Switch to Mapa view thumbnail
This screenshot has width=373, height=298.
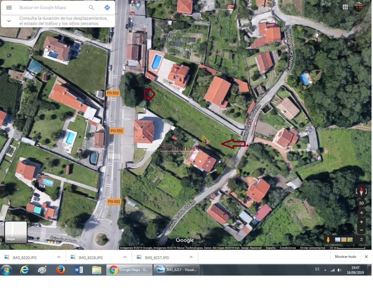click(x=16, y=232)
